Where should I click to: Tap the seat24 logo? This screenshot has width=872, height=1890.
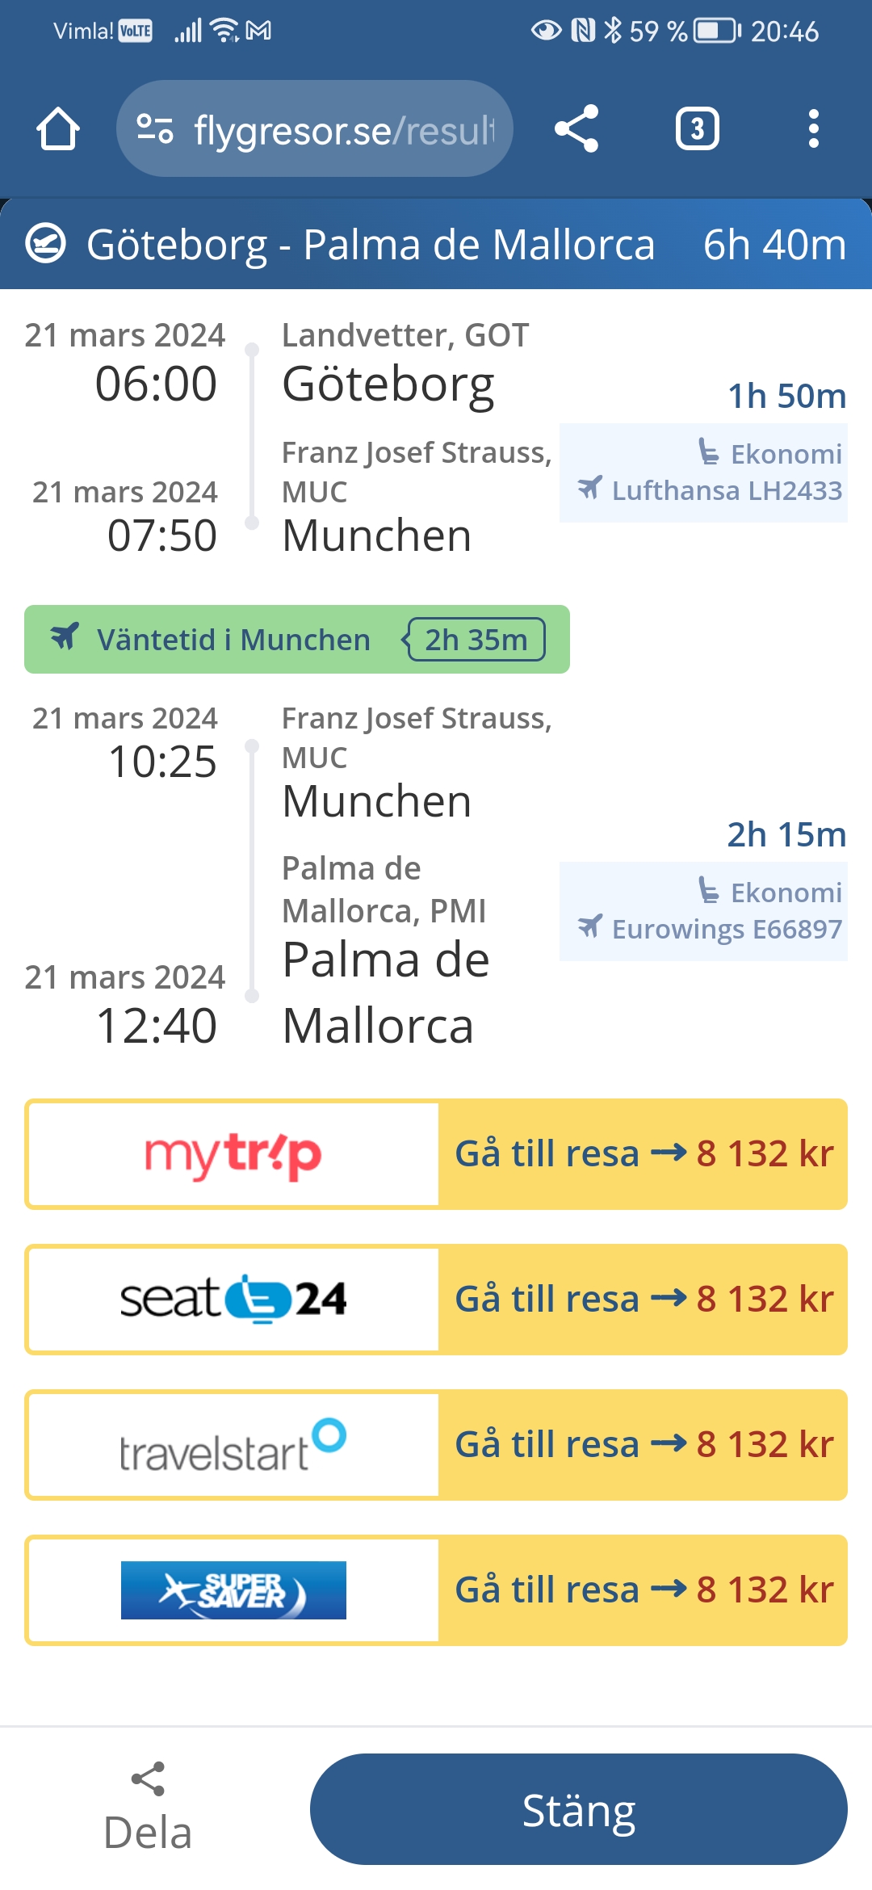coord(233,1300)
